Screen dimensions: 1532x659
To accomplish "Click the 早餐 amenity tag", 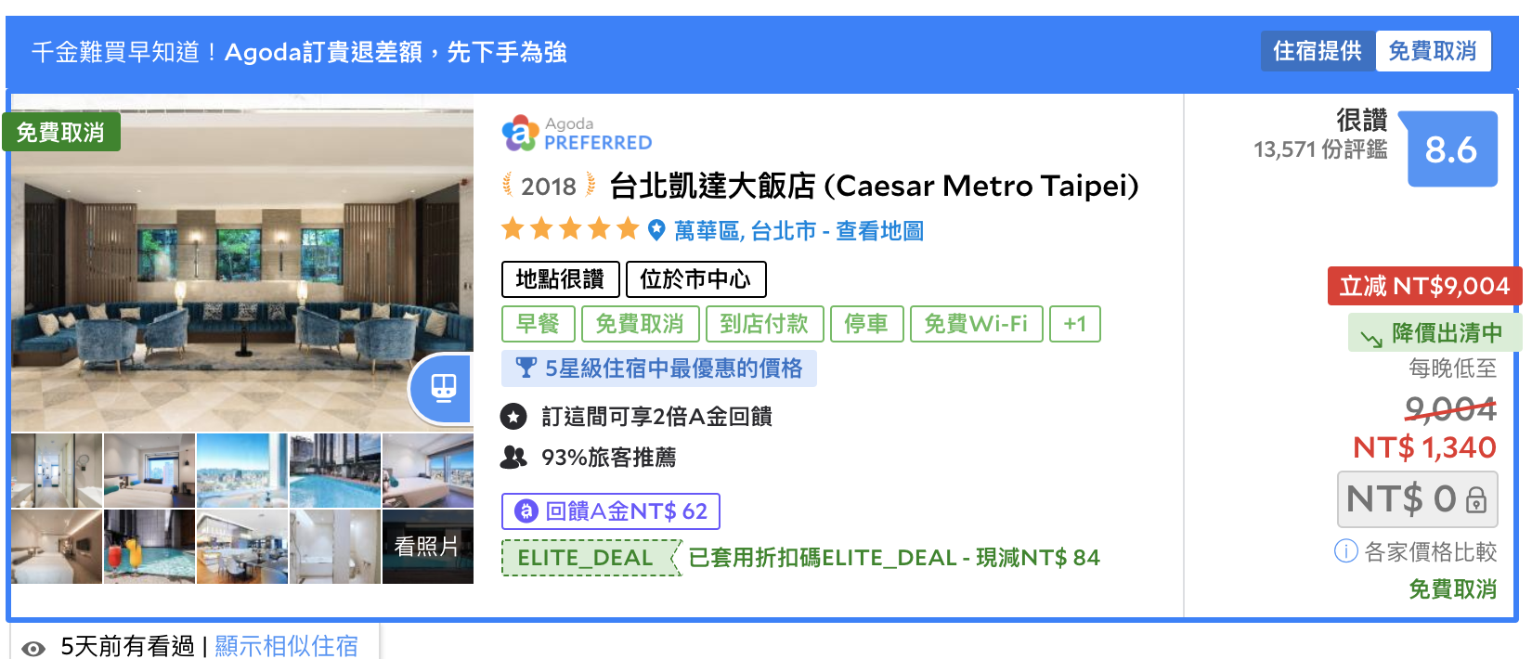I will point(538,324).
